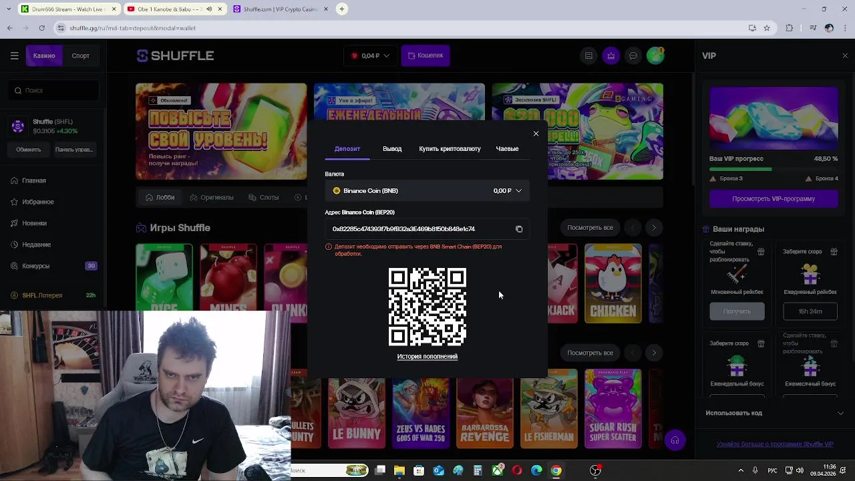Switch to the Спорт section
This screenshot has width=855, height=481.
coord(81,56)
